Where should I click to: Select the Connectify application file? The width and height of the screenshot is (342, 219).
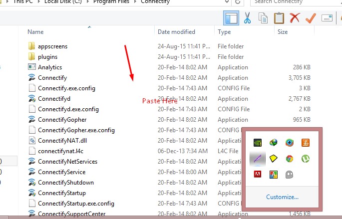click(52, 78)
